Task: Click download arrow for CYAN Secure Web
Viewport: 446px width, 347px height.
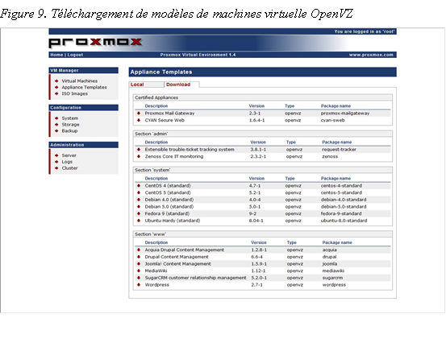Action: [139, 120]
